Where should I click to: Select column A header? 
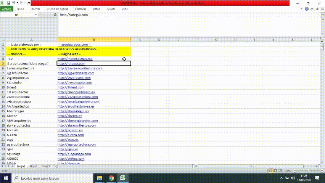(31, 40)
